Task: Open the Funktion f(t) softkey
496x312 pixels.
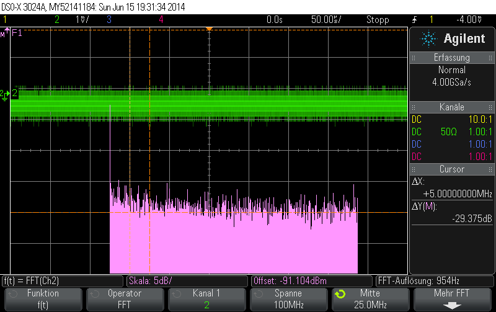Action: [43, 299]
